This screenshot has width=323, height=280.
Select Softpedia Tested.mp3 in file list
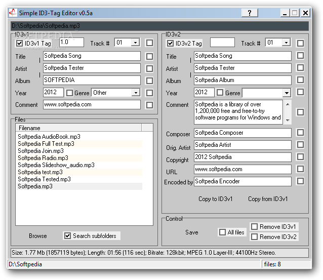pyautogui.click(x=79, y=179)
